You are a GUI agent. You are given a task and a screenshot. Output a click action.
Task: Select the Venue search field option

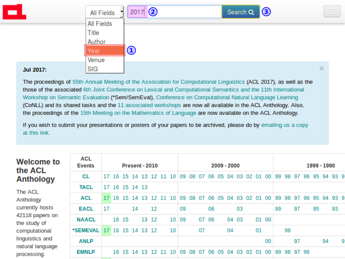click(105, 60)
